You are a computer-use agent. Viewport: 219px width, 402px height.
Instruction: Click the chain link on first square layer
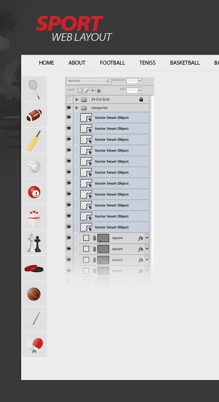(94, 238)
